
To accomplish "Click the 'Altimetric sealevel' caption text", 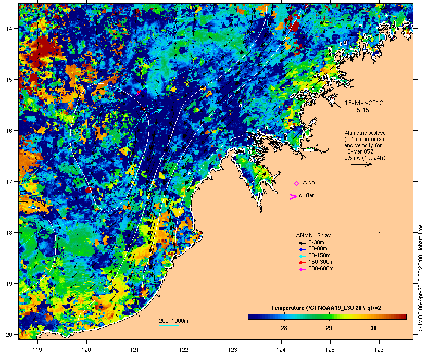I will tap(366, 133).
